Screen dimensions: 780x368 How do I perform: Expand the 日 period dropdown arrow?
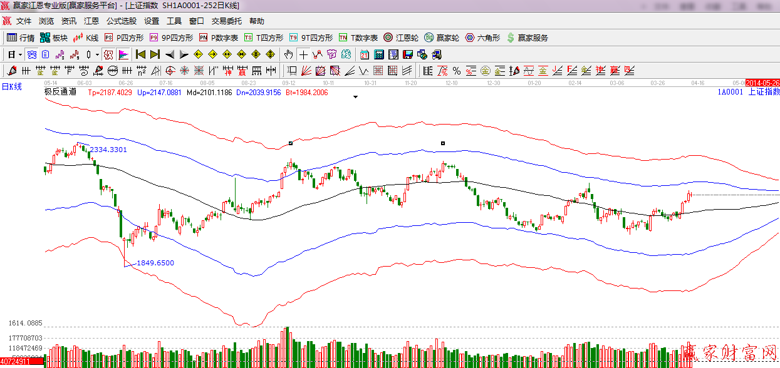click(20, 54)
